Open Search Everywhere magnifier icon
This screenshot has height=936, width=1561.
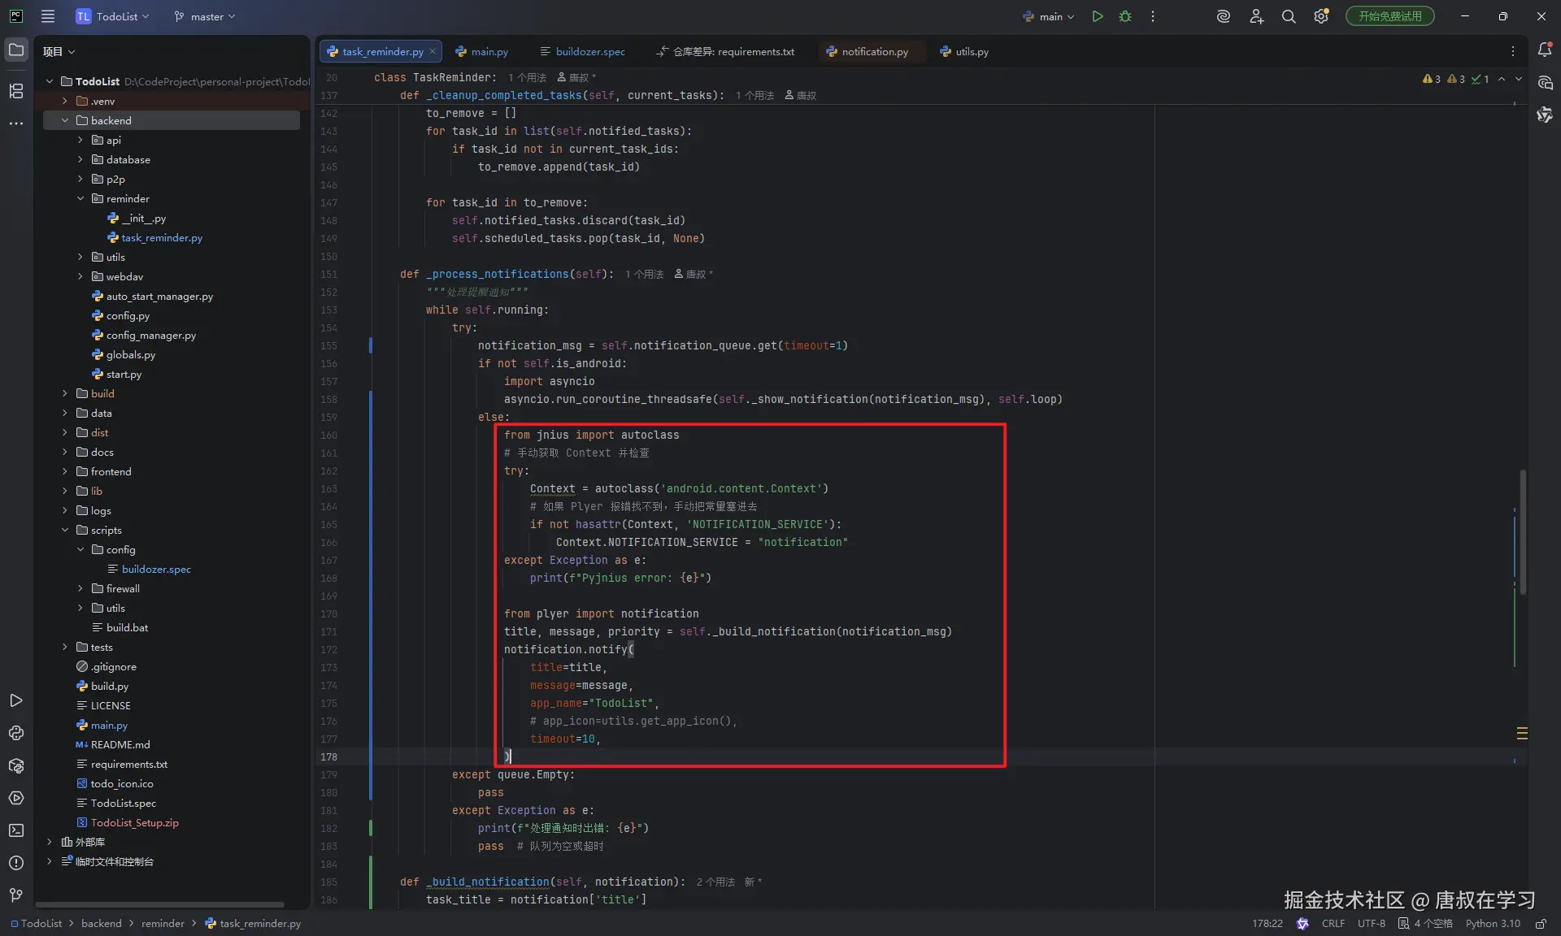coord(1289,16)
